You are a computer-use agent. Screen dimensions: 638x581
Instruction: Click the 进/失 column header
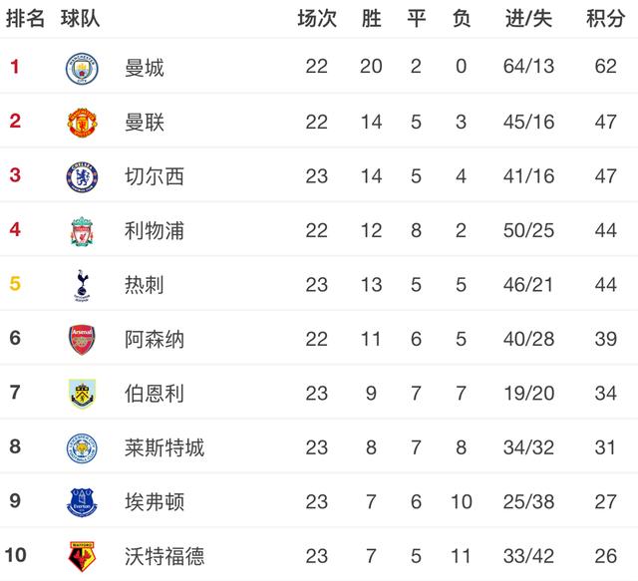tap(528, 18)
